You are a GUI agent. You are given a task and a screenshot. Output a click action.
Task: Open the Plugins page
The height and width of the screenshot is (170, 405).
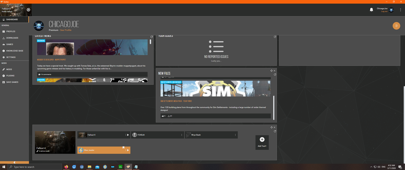tap(14, 76)
